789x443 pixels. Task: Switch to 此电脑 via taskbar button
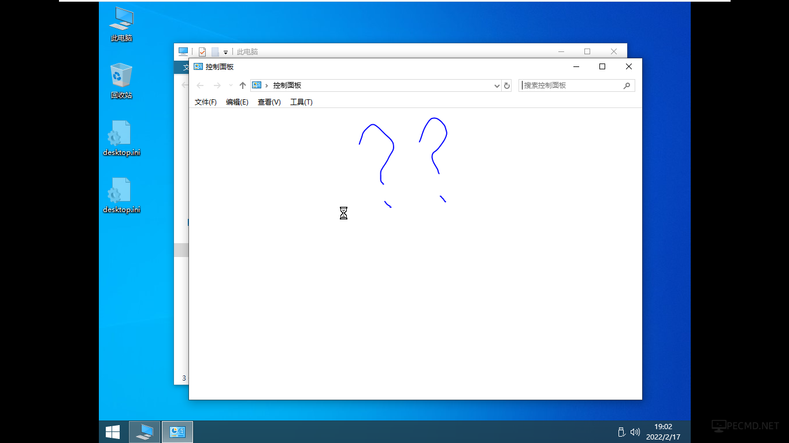coord(145,432)
